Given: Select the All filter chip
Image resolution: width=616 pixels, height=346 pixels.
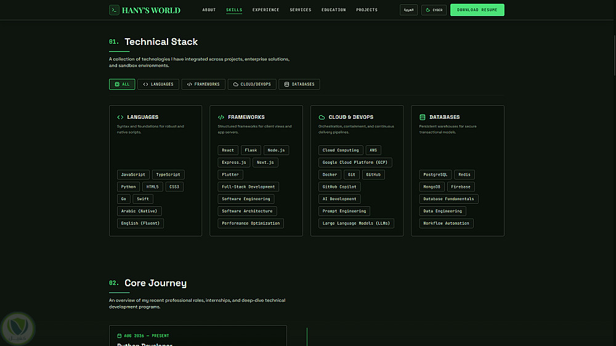Looking at the screenshot, I should click(x=122, y=84).
